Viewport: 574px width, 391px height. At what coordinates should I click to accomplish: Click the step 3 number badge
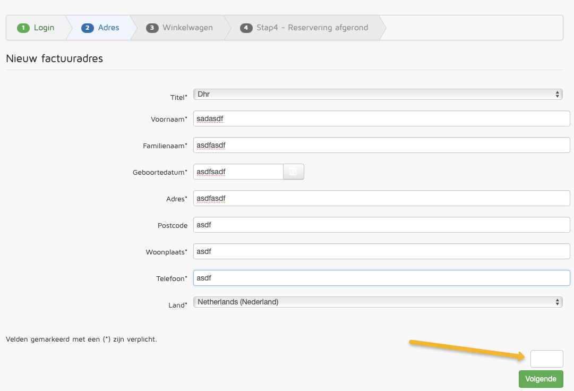tap(152, 28)
